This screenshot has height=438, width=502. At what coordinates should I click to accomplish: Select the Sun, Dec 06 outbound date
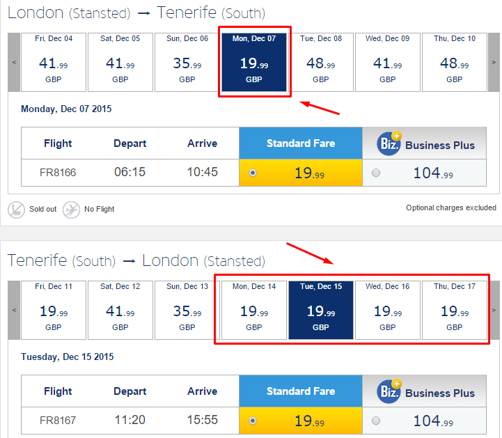click(x=187, y=62)
